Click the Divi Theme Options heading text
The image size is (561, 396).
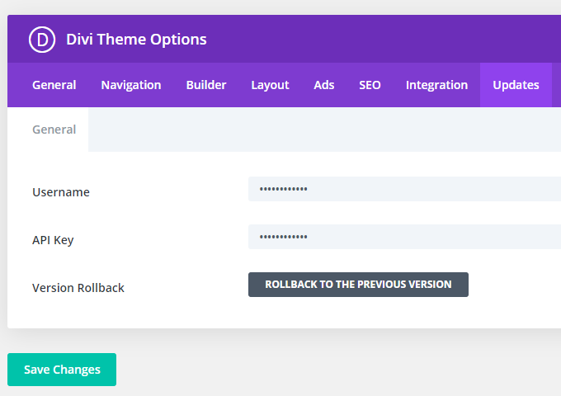(136, 40)
